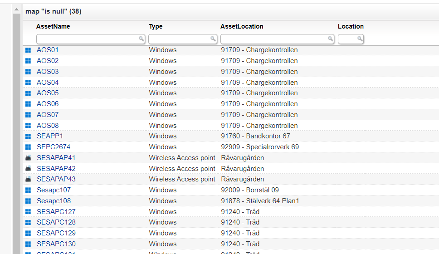Sort by the Type column header
The height and width of the screenshot is (254, 439).
(156, 26)
